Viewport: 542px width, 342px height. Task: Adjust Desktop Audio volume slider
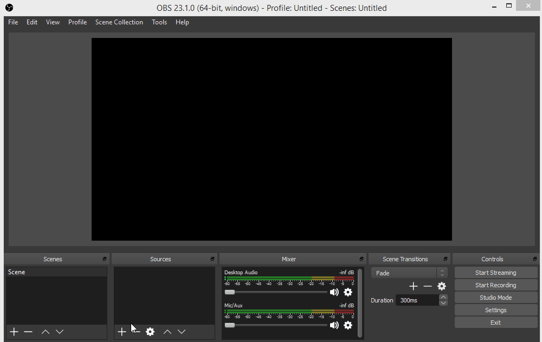click(275, 292)
